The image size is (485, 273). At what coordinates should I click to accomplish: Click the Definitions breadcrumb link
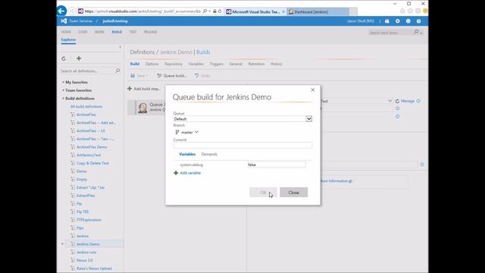click(x=142, y=52)
